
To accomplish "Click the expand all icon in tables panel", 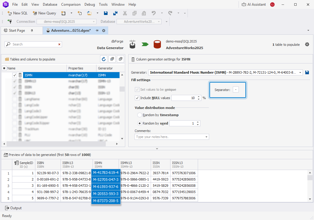I will [x=112, y=59].
